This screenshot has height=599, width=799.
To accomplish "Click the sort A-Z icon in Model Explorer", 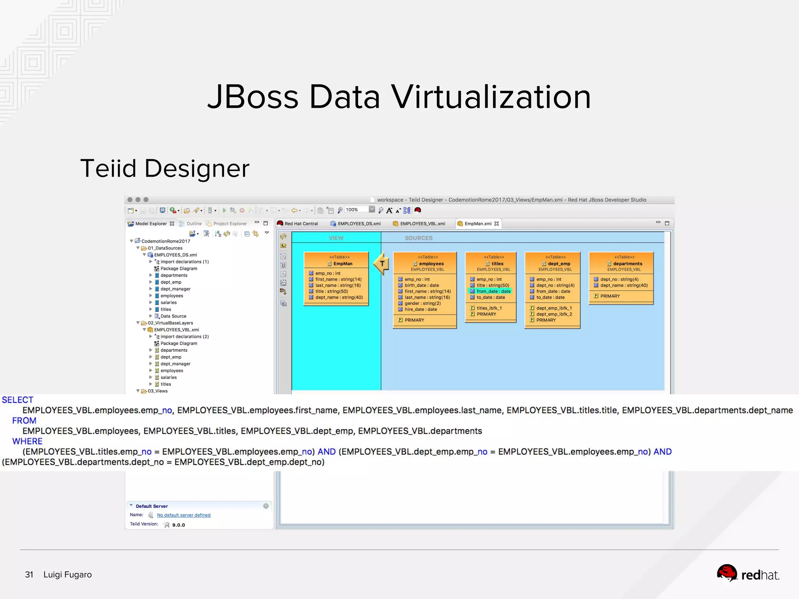I will pyautogui.click(x=218, y=234).
